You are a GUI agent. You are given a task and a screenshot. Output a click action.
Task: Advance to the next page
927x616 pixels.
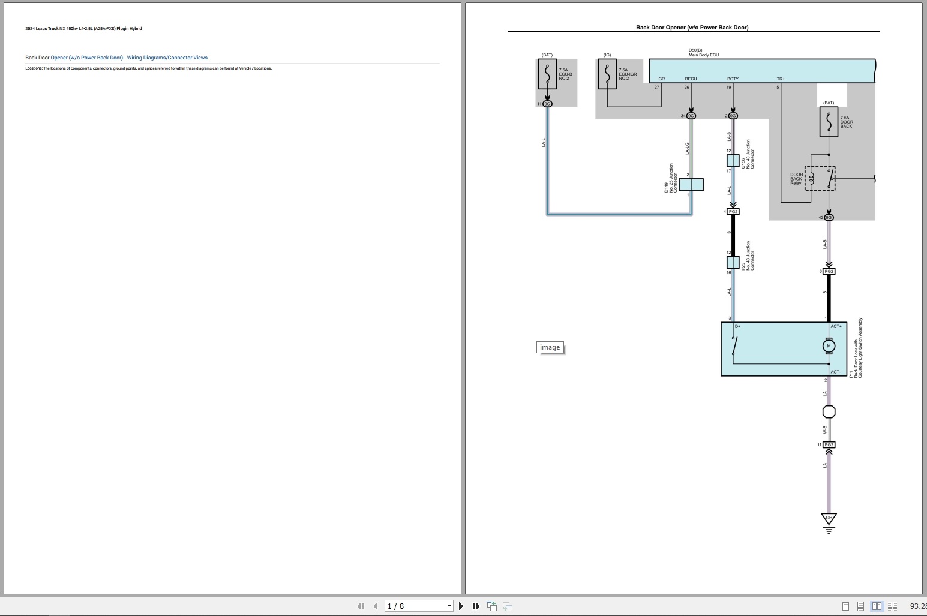click(x=461, y=606)
